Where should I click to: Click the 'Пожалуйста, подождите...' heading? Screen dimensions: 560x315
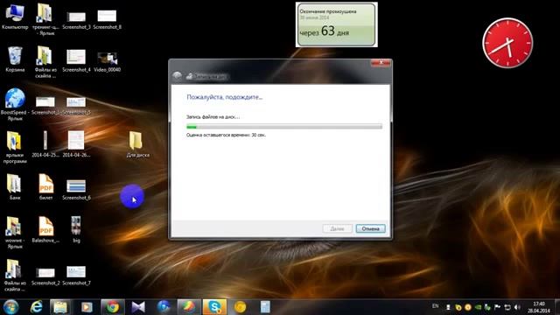(224, 97)
